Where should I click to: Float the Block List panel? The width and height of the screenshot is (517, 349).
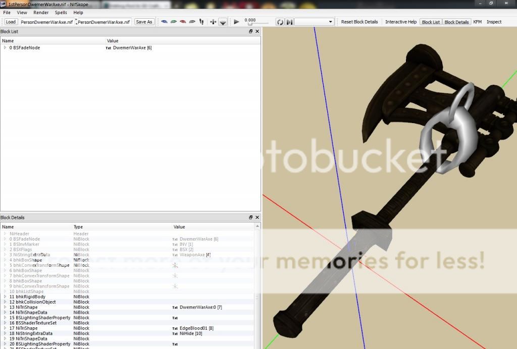[250, 31]
